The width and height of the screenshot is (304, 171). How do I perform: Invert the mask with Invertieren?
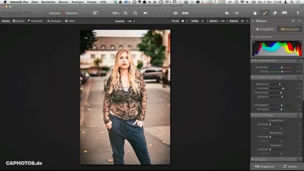(35, 21)
